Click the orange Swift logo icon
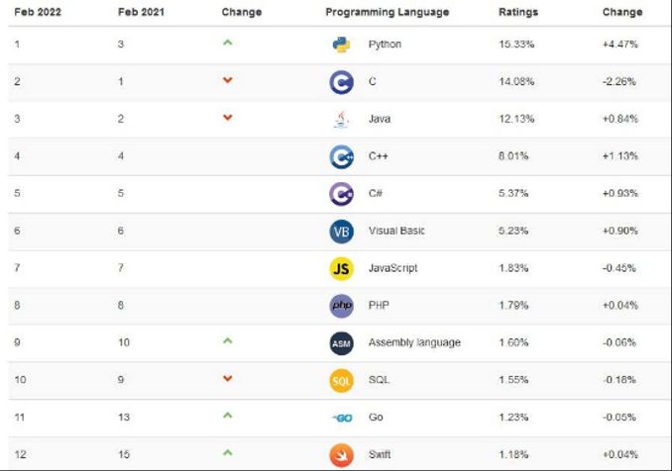The width and height of the screenshot is (672, 471). [341, 454]
